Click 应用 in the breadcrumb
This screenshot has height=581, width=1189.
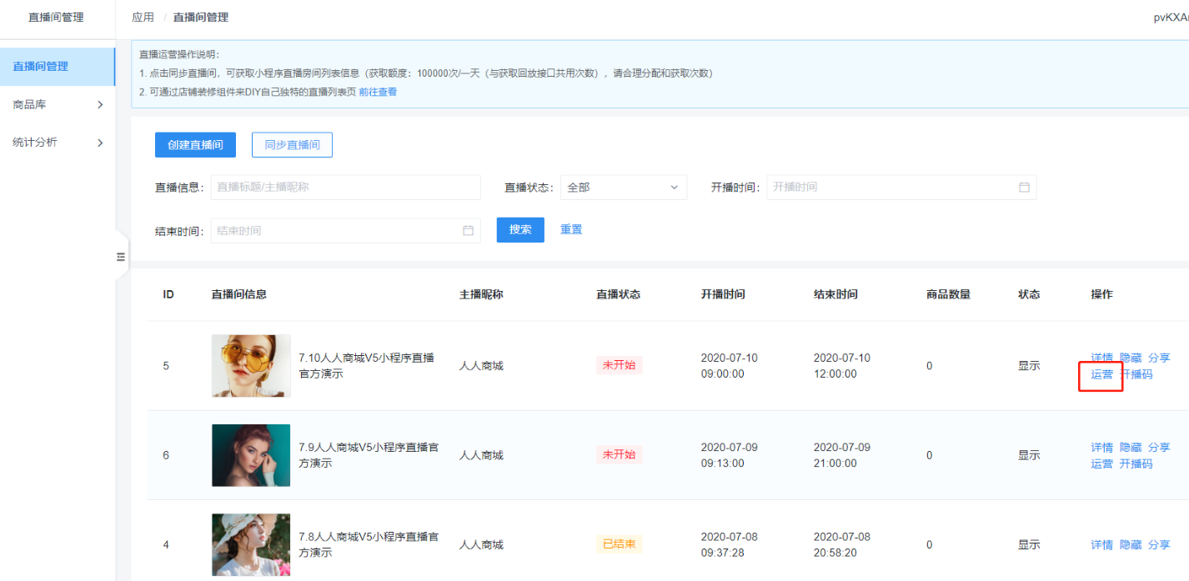pyautogui.click(x=143, y=18)
